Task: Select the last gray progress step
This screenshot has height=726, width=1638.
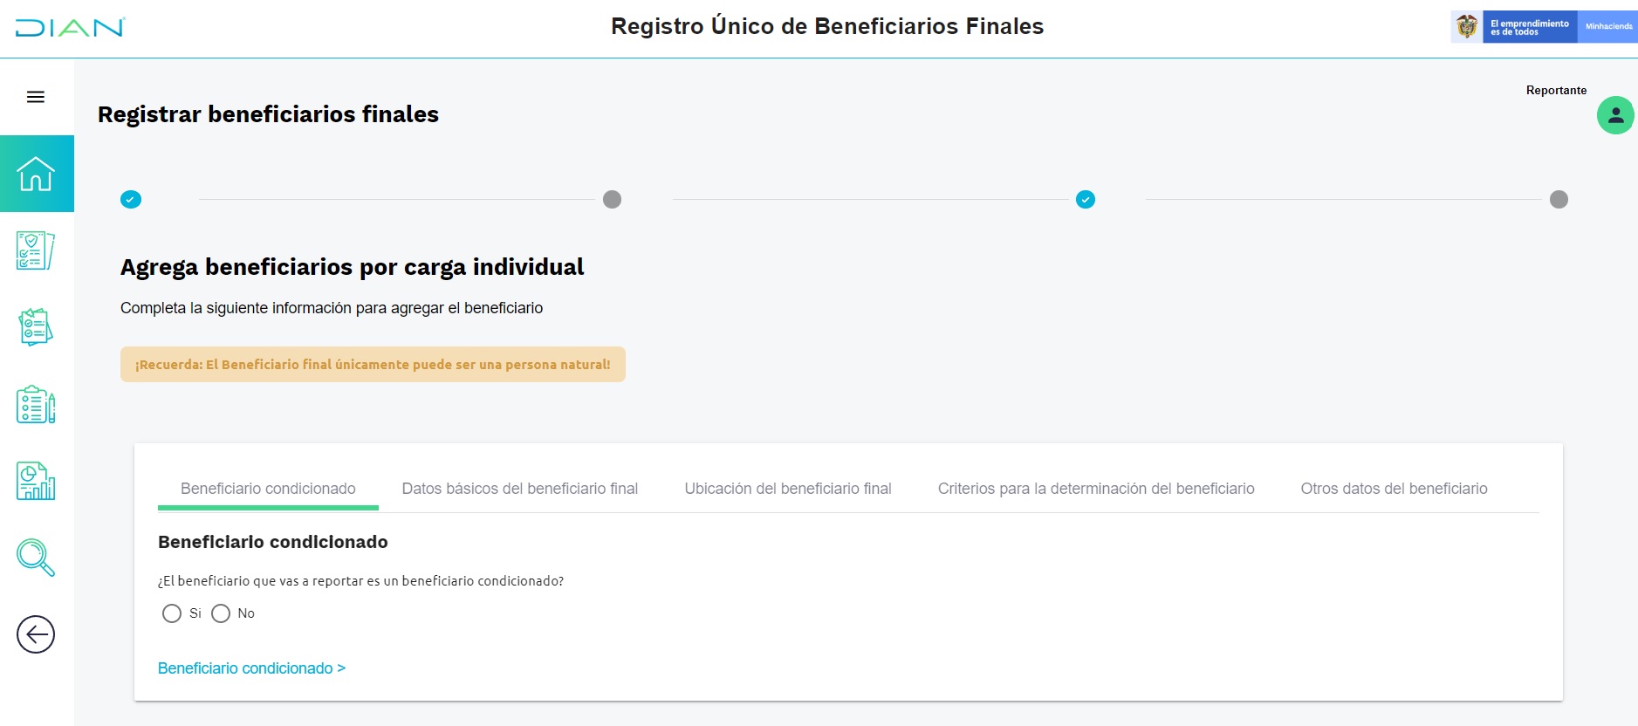Action: (x=1559, y=200)
